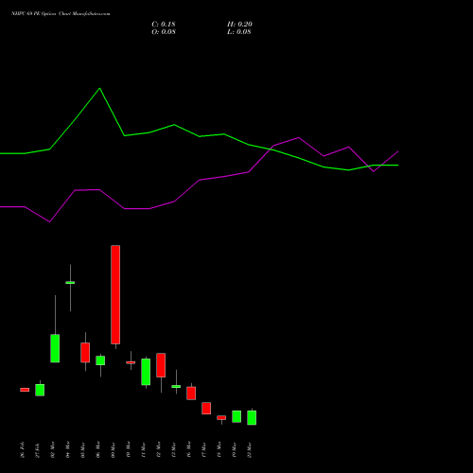Click the 19 Mar date axis label
The width and height of the screenshot is (473, 473).
(x=235, y=449)
